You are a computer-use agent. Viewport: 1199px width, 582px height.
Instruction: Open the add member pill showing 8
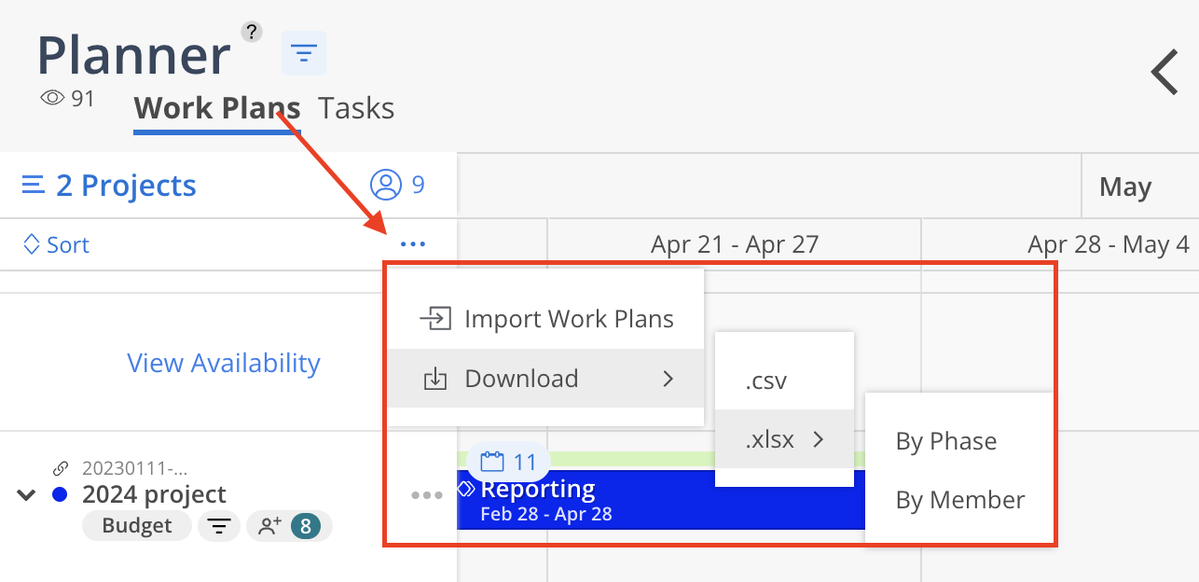289,526
